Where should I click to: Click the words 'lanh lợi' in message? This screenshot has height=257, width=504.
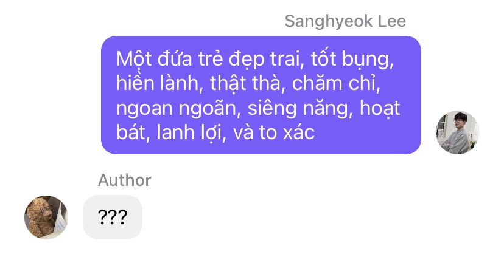point(189,133)
